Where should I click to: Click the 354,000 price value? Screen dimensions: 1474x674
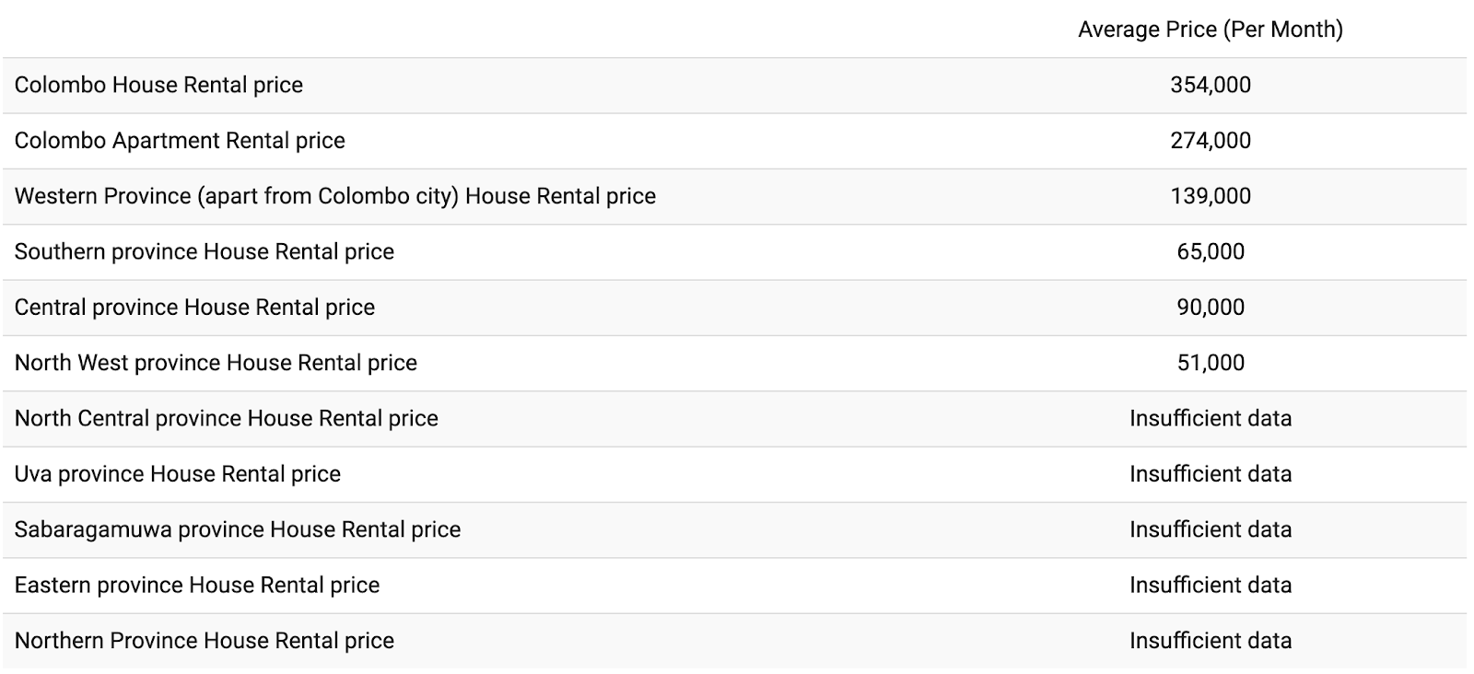[1211, 85]
